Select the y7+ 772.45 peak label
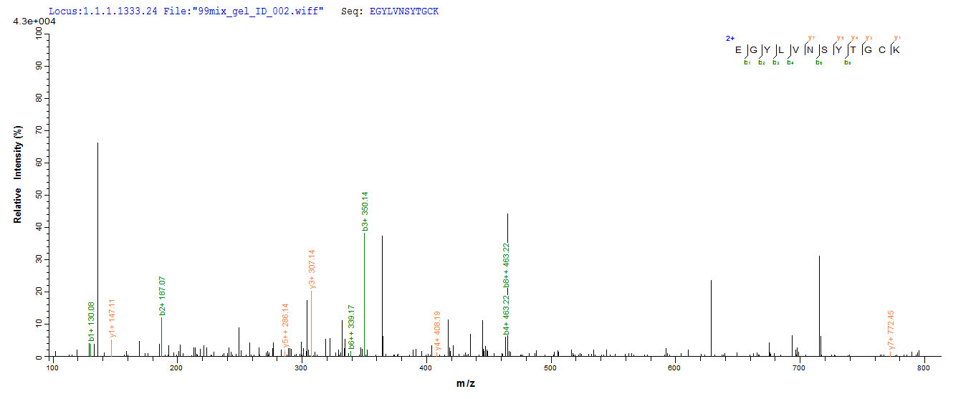 click(891, 330)
